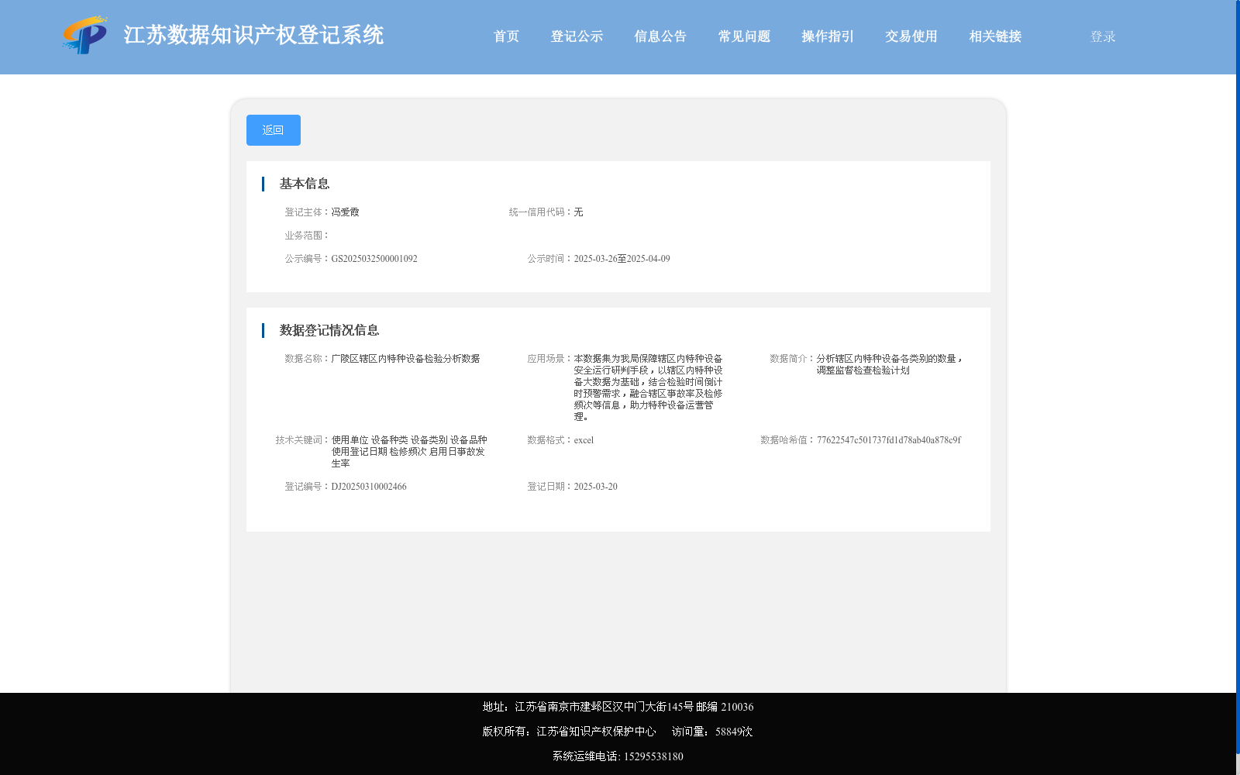The image size is (1240, 775).
Task: Select footer copyright 江苏省知识产权保护中心
Action: click(x=596, y=732)
